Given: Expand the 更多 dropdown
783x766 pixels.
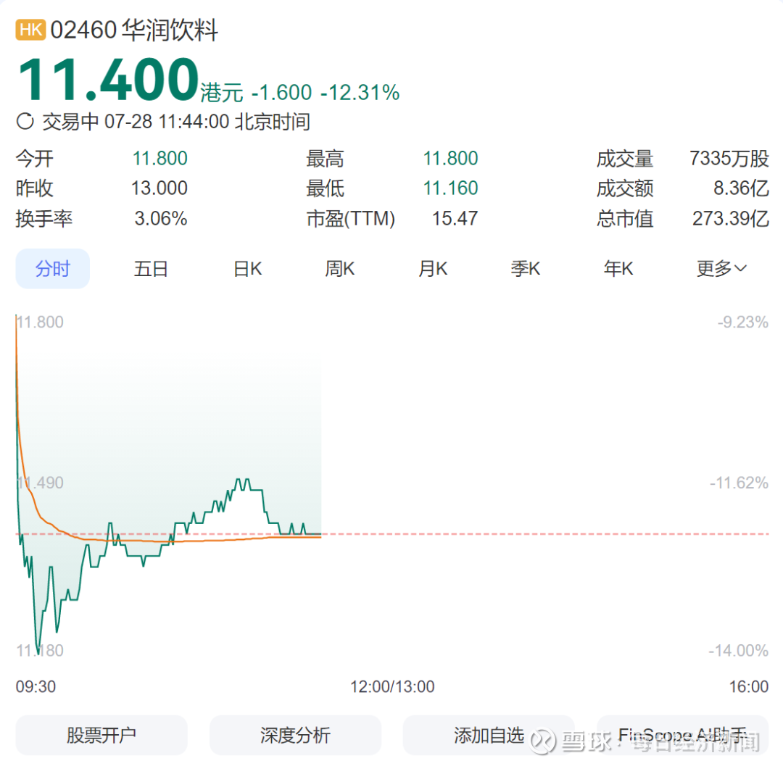Looking at the screenshot, I should (721, 269).
